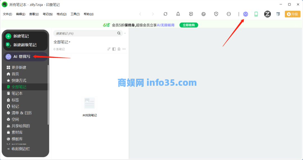303x160 pixels.
Task: Click the AI assistant icon in top toolbar
Action: coord(245,14)
